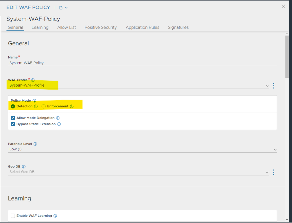Select the Enforcement policy mode
Viewport: 292px width, 223px height.
click(x=44, y=106)
